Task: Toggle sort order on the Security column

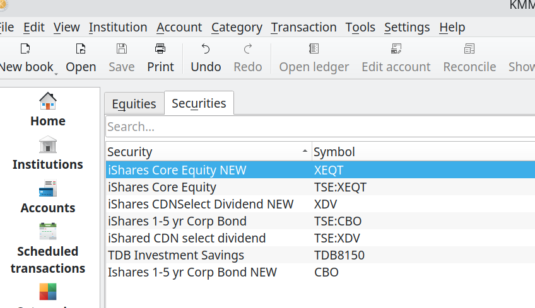Action: click(x=208, y=152)
